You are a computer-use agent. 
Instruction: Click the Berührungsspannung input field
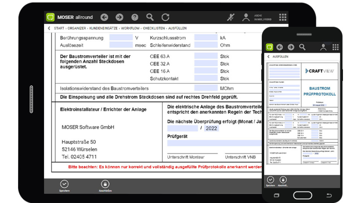(x=121, y=38)
